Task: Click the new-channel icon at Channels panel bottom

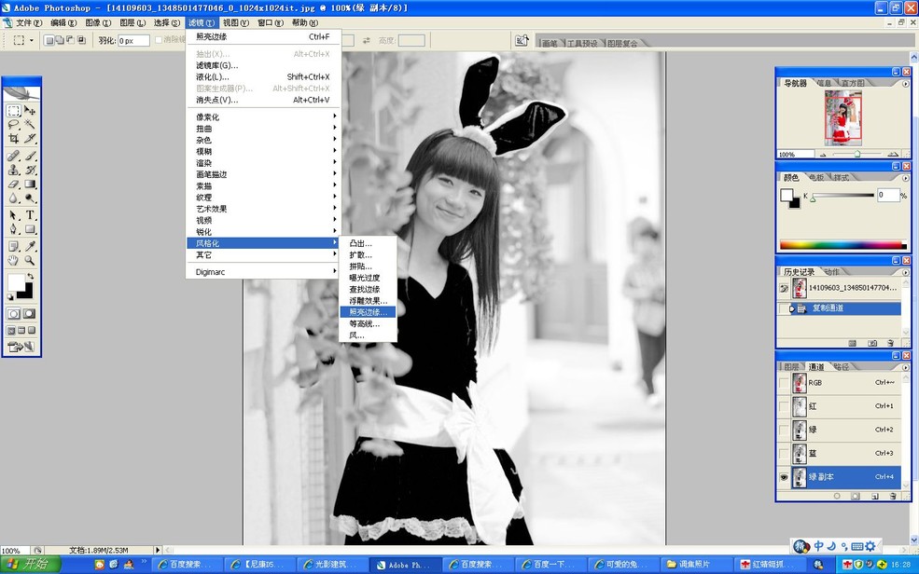Action: pos(874,495)
